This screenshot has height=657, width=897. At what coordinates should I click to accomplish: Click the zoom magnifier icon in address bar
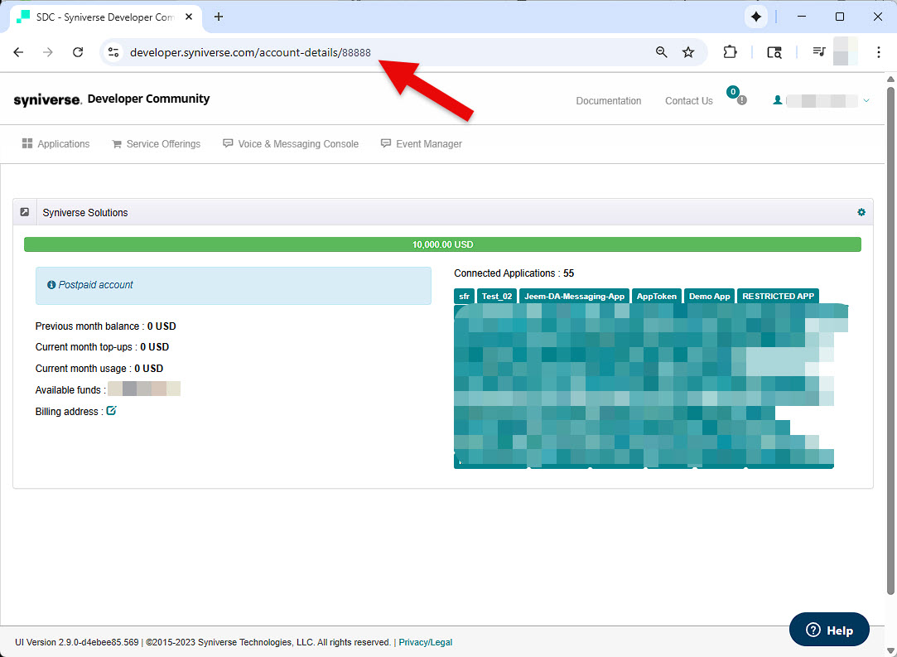coord(661,52)
